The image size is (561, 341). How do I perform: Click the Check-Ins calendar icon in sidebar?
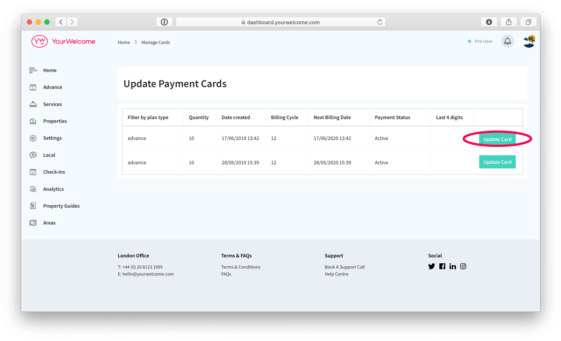pyautogui.click(x=33, y=172)
